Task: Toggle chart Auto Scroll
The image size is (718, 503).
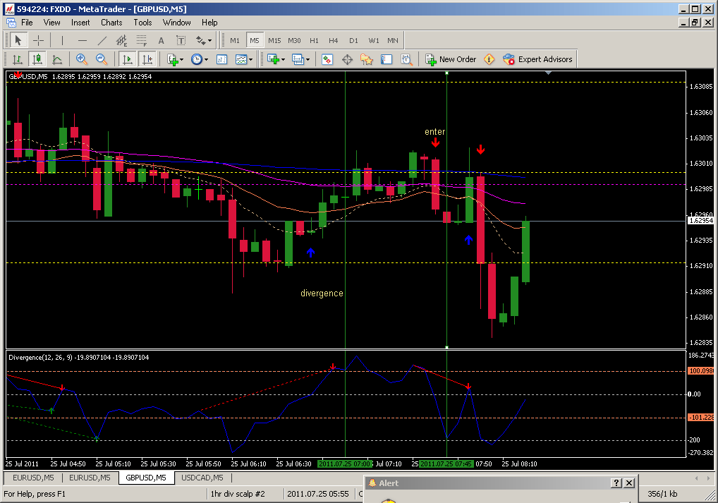Action: (127, 59)
